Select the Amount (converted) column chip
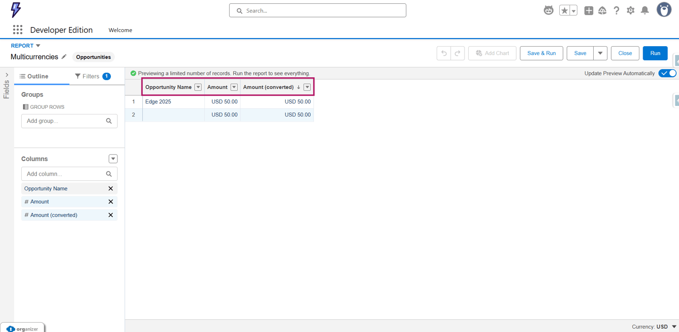Viewport: 679px width, 332px height. click(x=69, y=215)
